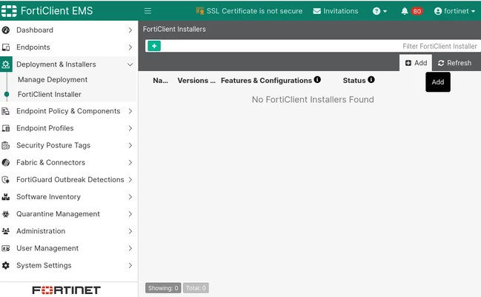Expand the Endpoint Policy & Components chevron
Viewport: 481px width, 297px height.
(x=130, y=111)
